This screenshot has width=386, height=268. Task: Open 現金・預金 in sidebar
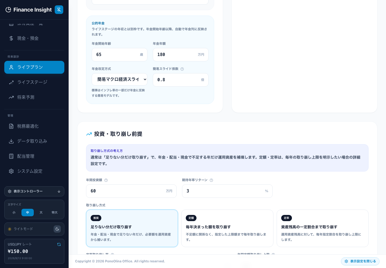click(x=34, y=38)
